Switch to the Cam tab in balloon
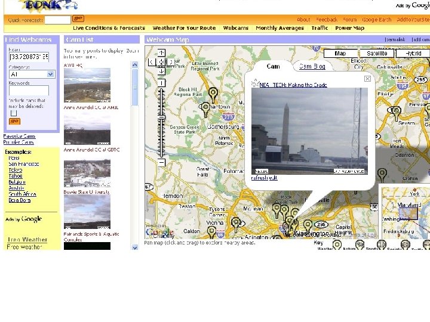The image size is (430, 322). [273, 66]
